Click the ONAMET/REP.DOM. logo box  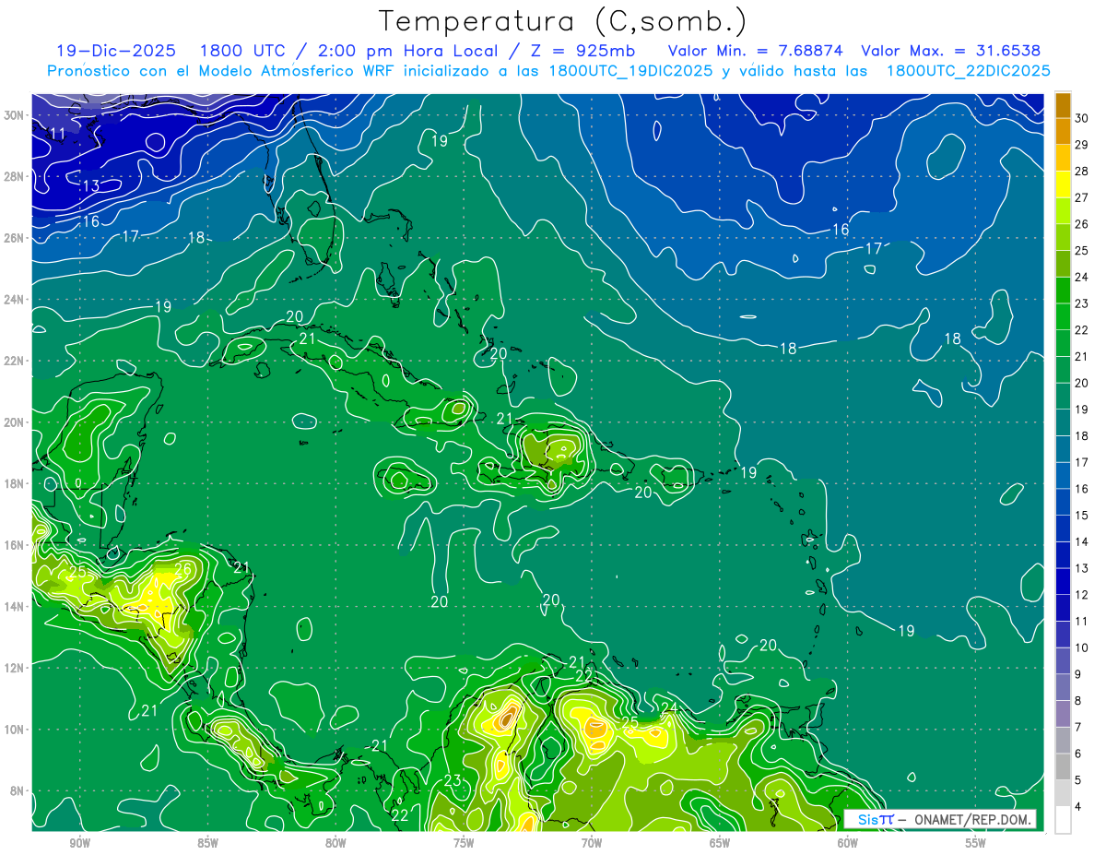pos(939,819)
